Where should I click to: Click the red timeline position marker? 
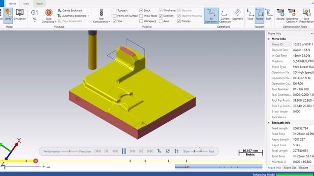click(36, 161)
